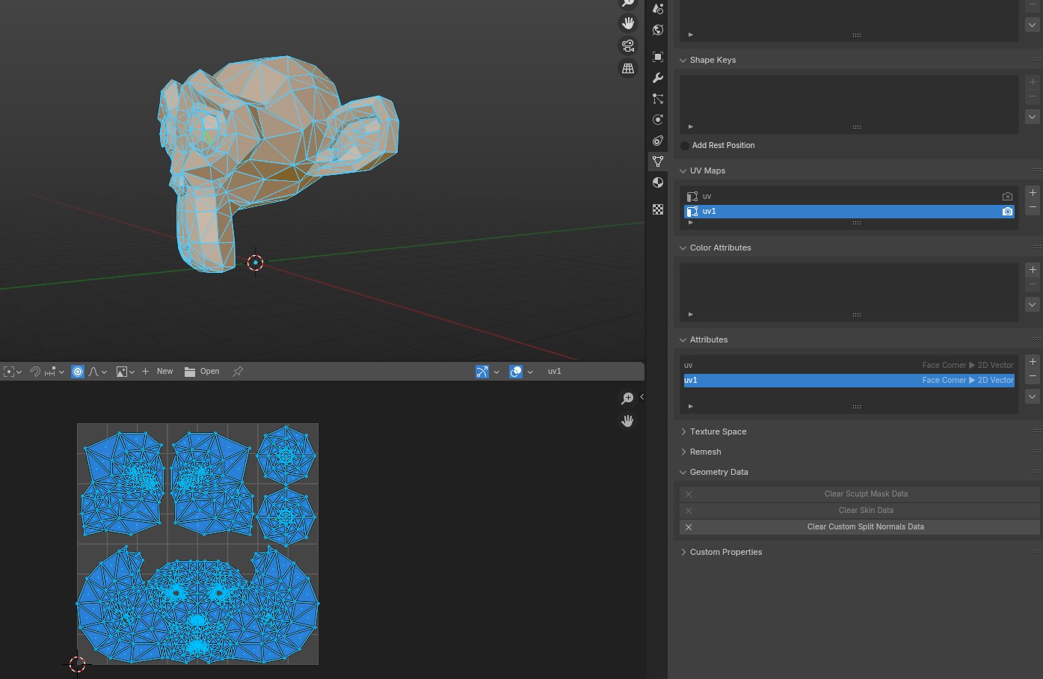Toggle proportional editing in UV editor header

(78, 372)
